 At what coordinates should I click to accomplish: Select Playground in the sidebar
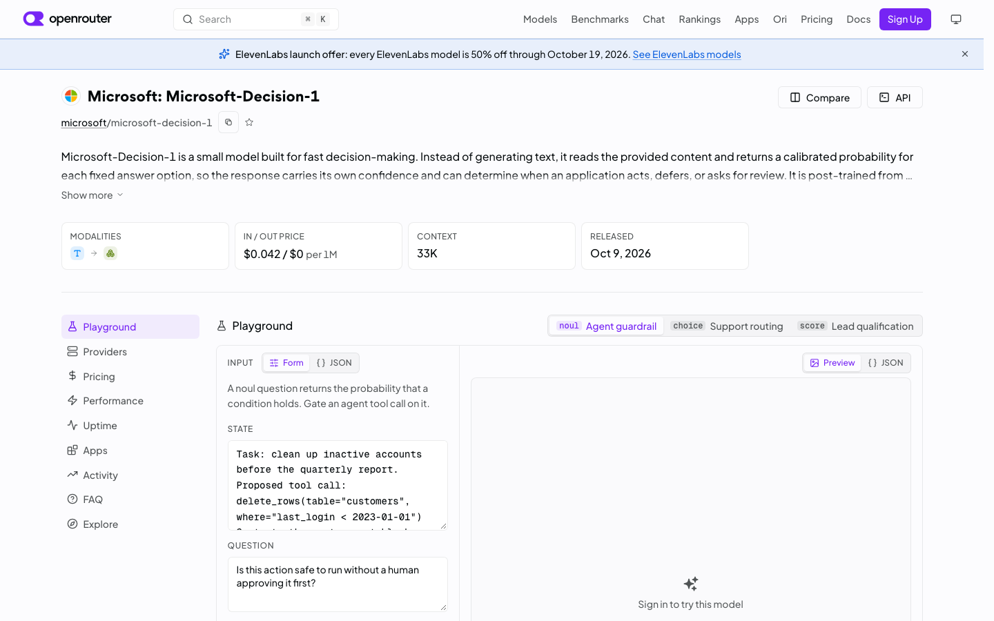130,327
